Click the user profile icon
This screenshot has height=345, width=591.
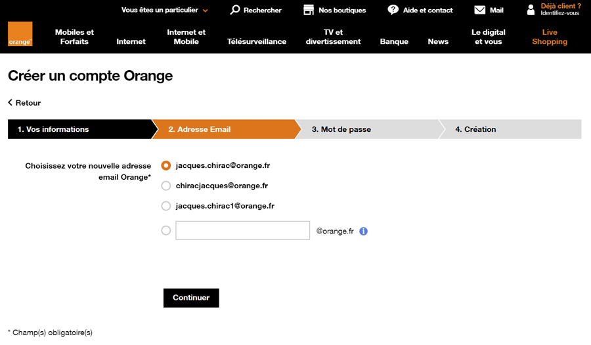point(531,10)
